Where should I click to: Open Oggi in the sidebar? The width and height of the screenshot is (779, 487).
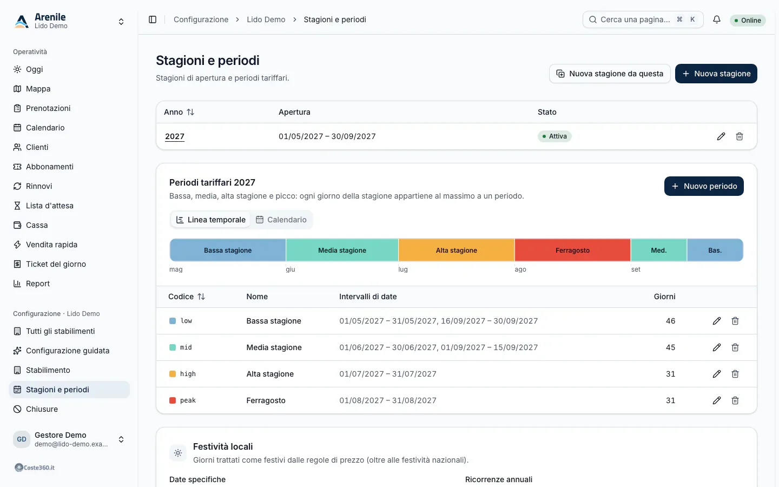[69, 69]
